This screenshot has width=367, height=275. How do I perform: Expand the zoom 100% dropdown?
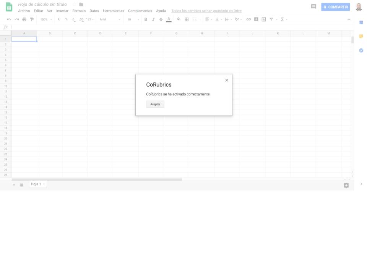pyautogui.click(x=46, y=19)
